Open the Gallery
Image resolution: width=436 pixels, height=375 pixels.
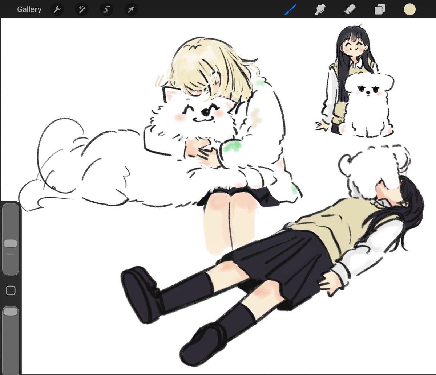(29, 9)
